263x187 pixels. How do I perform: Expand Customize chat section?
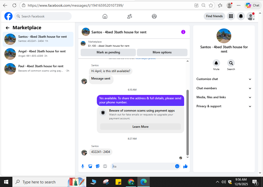point(224,79)
